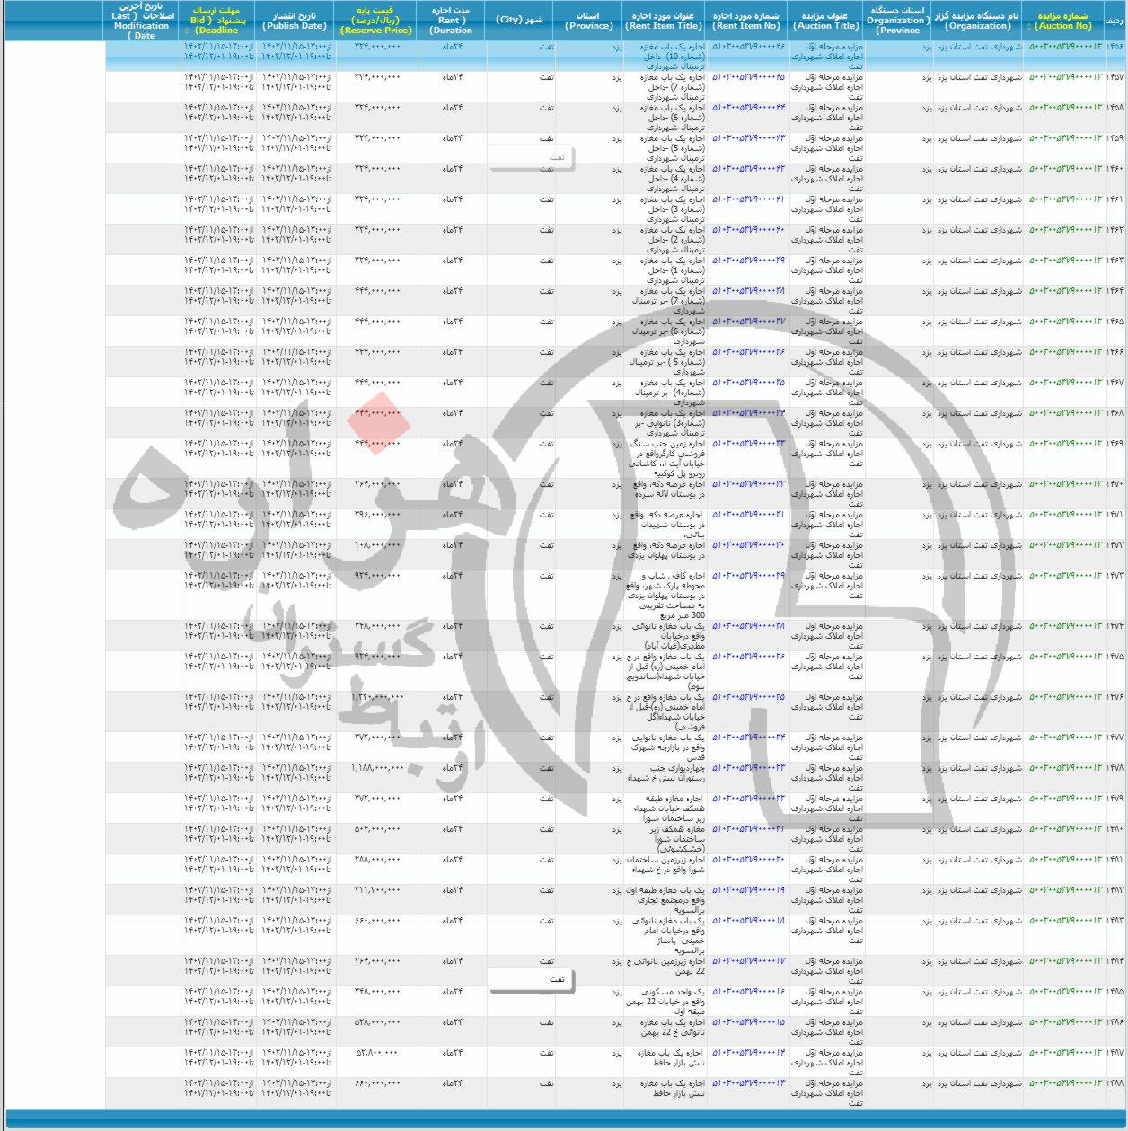The height and width of the screenshot is (1131, 1128).
Task: Open rent item link in row 1470
Action: [748, 484]
